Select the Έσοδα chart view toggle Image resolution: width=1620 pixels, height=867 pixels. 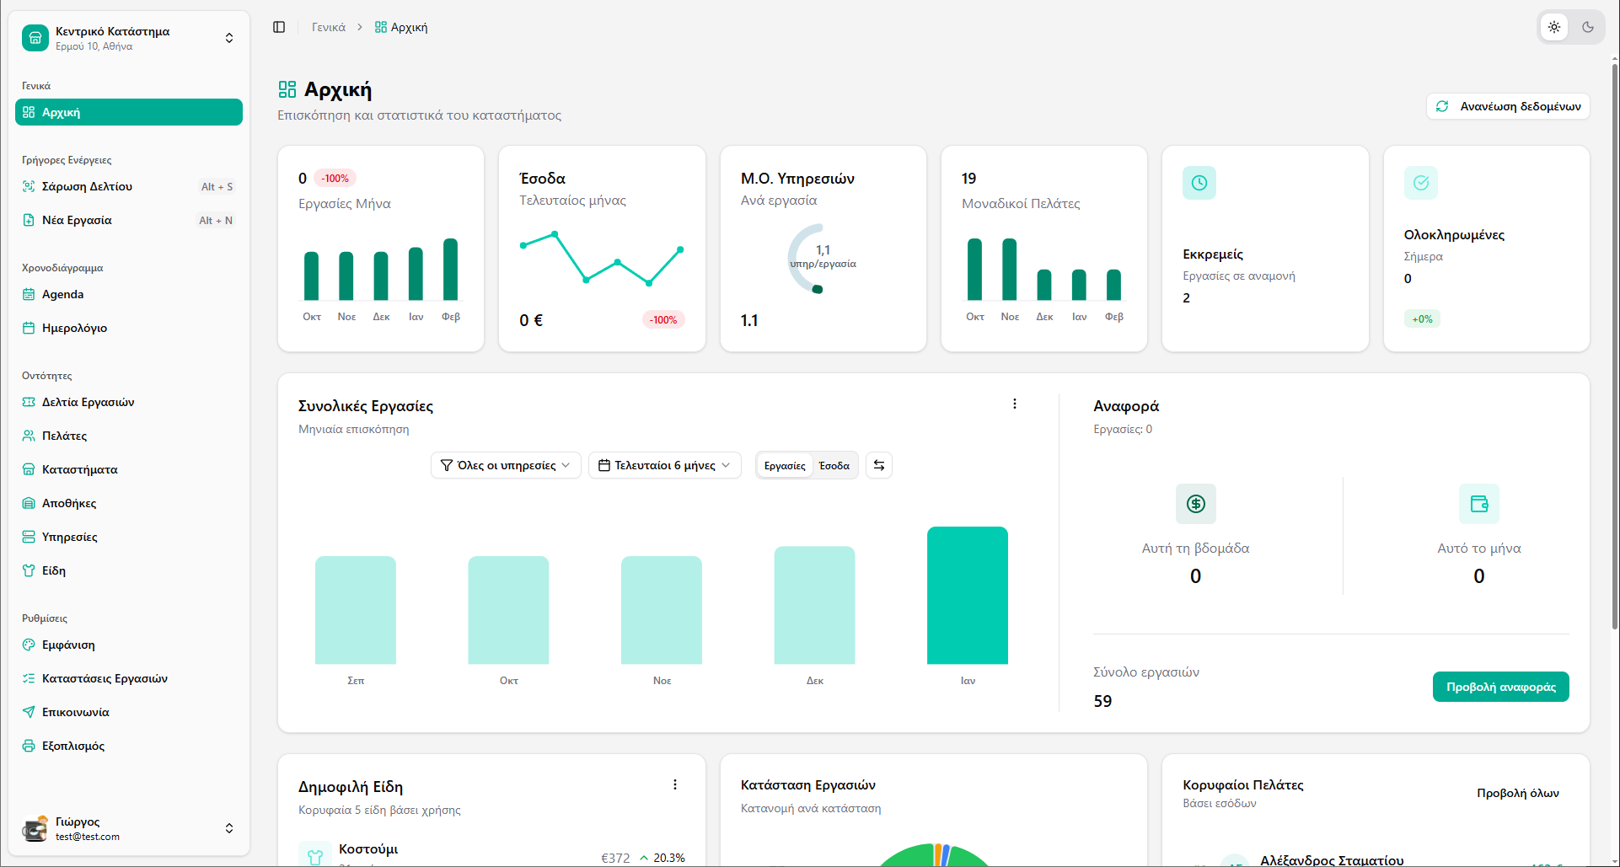[834, 466]
